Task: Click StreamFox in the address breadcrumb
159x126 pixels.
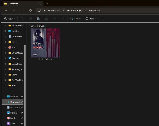Action: [x=94, y=11]
